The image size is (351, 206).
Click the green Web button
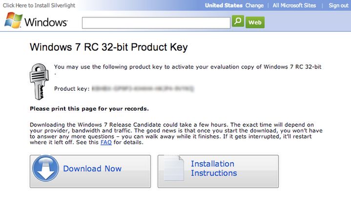point(255,22)
